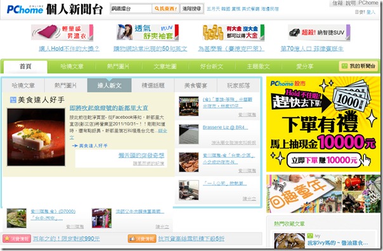383x251 pixels.
Task: Open 主題徵文 in the green navigation bar
Action: (258, 66)
